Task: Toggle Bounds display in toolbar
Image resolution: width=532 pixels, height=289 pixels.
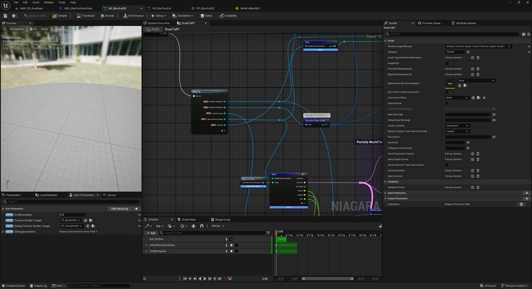Action: coord(107,16)
